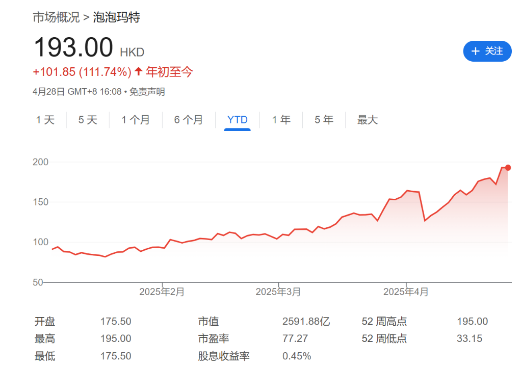522x368 pixels.
Task: Click the 最低 value 175.50
Action: coord(116,356)
